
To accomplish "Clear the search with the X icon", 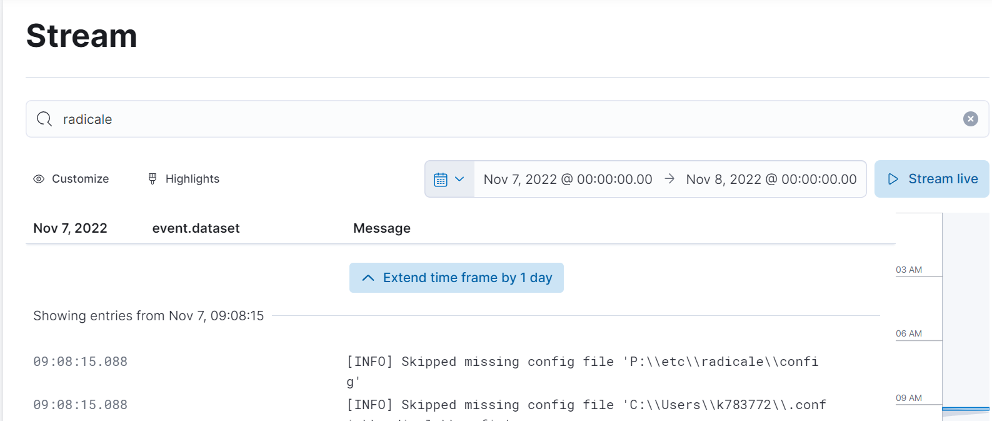I will pos(970,119).
